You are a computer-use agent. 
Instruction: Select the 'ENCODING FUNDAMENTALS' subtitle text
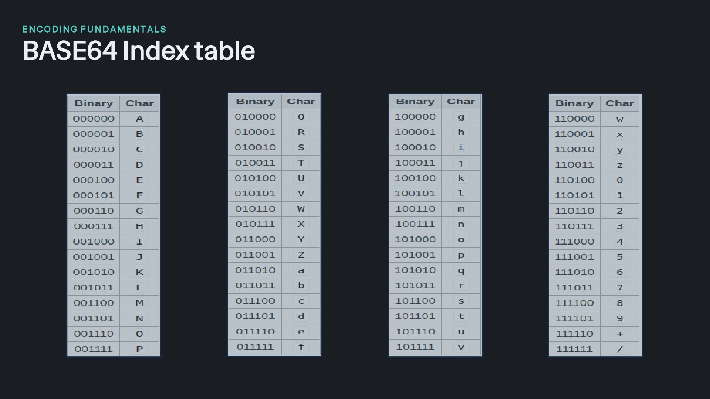point(94,29)
